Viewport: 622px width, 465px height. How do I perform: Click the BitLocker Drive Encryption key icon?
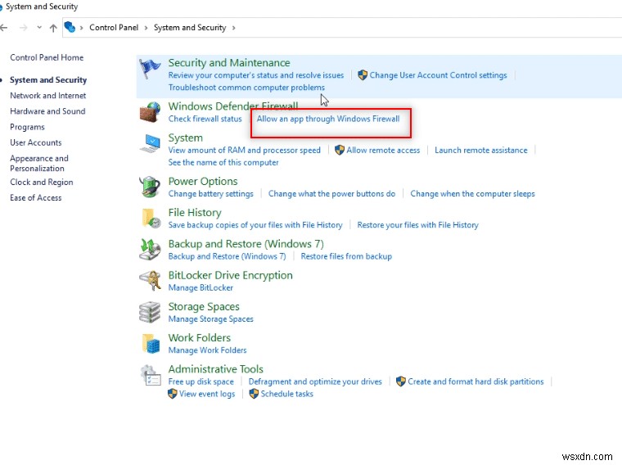pyautogui.click(x=151, y=281)
